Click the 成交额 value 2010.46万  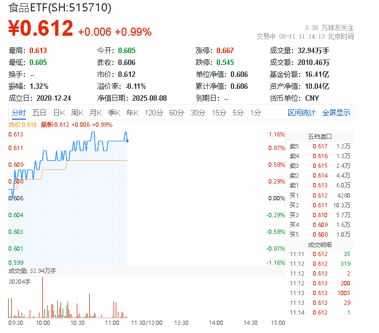click(x=314, y=62)
